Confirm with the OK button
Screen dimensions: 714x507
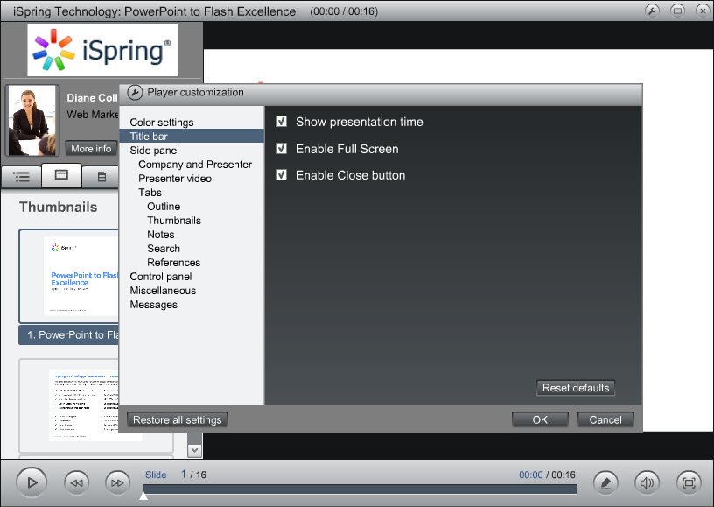[540, 419]
